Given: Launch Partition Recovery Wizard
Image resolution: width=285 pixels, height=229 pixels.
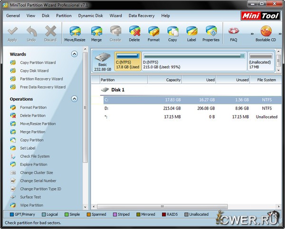Looking at the screenshot, I should 41,79.
